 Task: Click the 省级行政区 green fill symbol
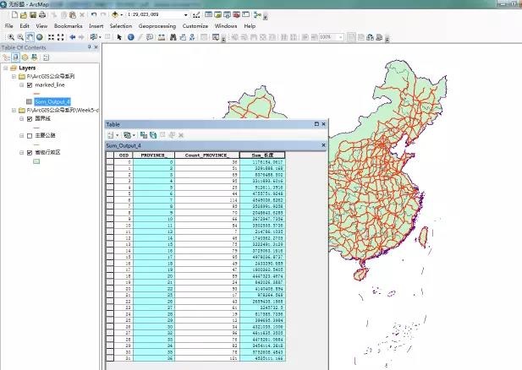point(36,161)
